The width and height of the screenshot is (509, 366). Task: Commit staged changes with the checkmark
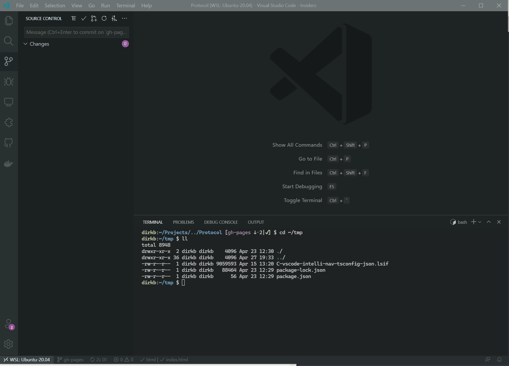83,18
